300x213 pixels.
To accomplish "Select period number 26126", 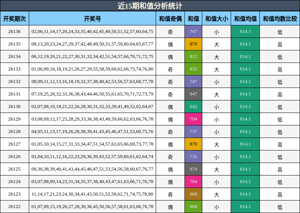I will coord(14,157).
